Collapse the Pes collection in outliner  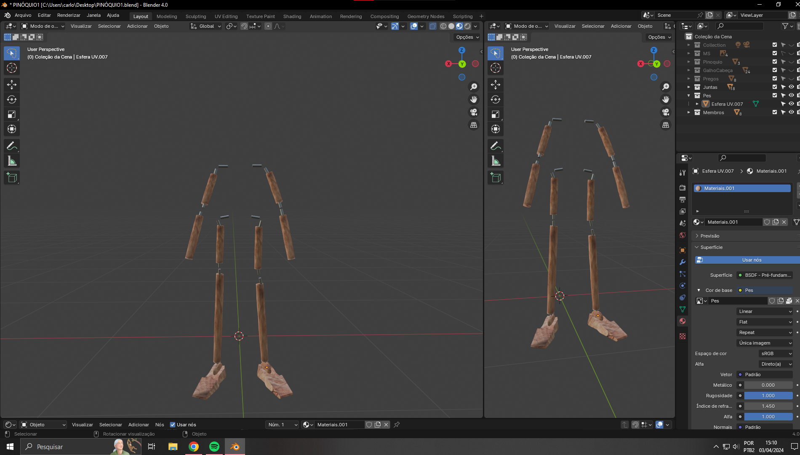689,96
